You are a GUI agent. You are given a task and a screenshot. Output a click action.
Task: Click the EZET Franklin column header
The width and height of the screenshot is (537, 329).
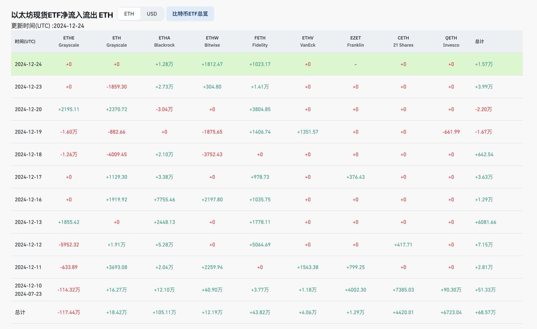pos(355,42)
